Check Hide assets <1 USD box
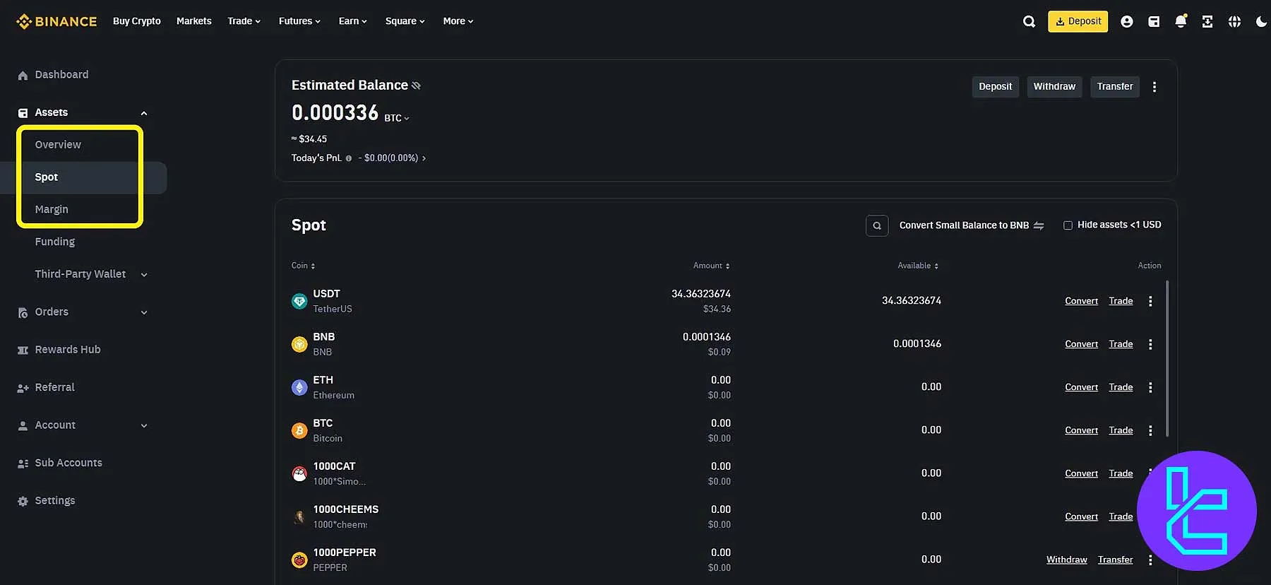Viewport: 1271px width, 585px height. pyautogui.click(x=1068, y=225)
